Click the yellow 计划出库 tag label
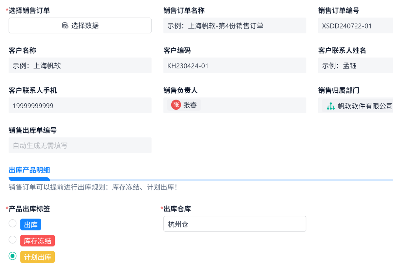The image size is (393, 272). tap(37, 257)
